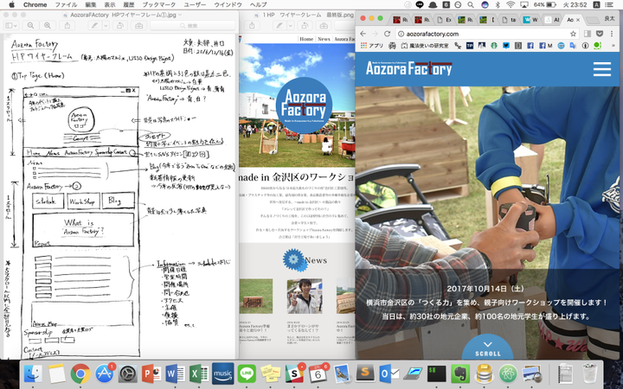Open Terminal from the Dock
The image size is (623, 389).
pos(437,373)
